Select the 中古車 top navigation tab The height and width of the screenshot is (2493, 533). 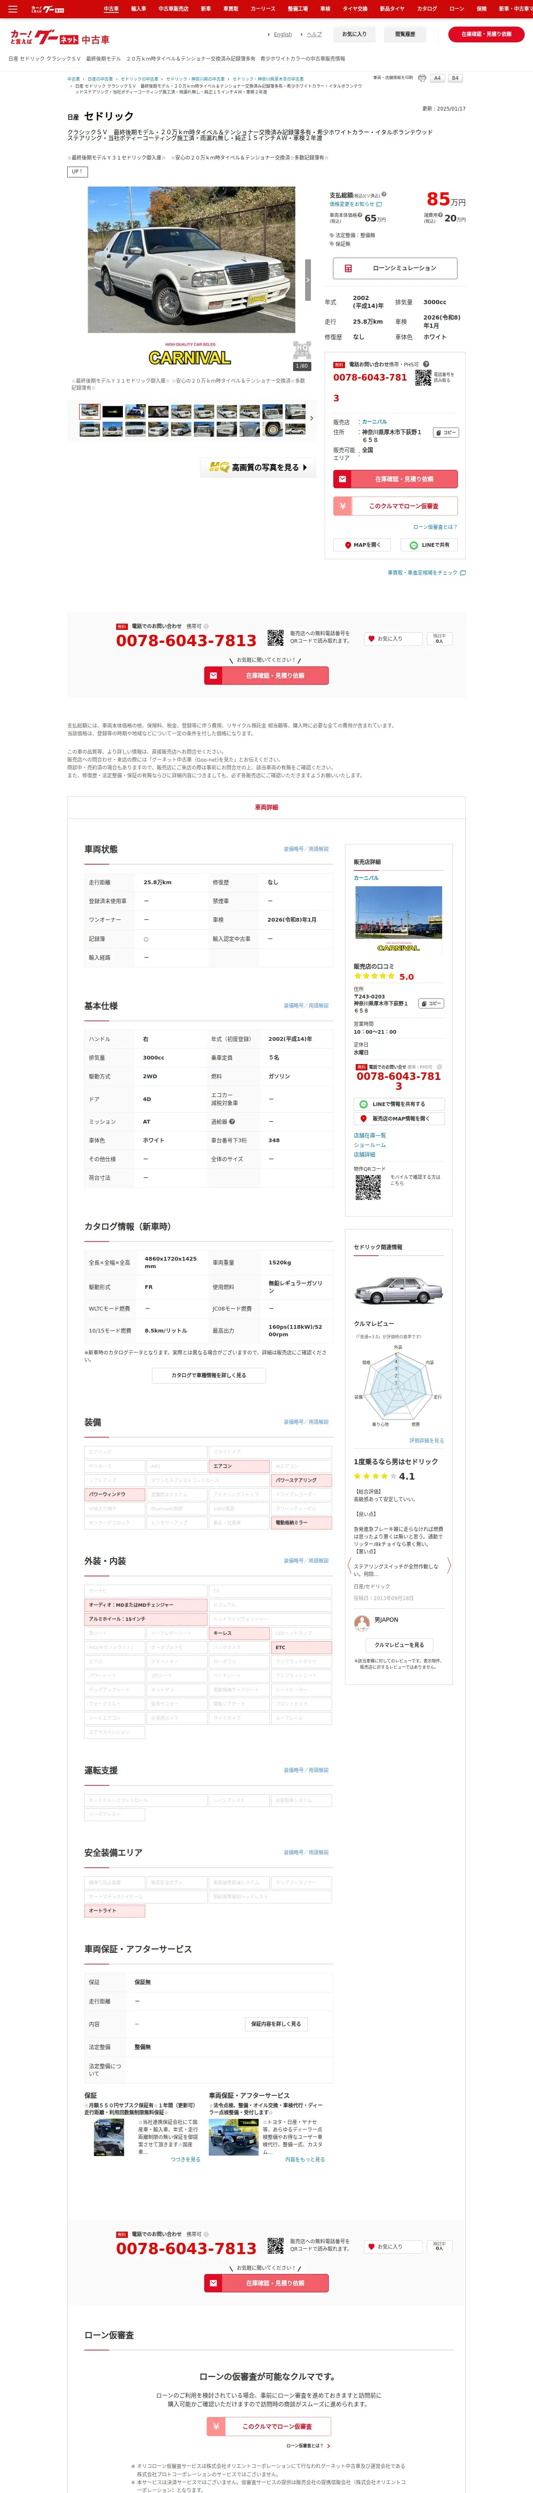coord(111,9)
